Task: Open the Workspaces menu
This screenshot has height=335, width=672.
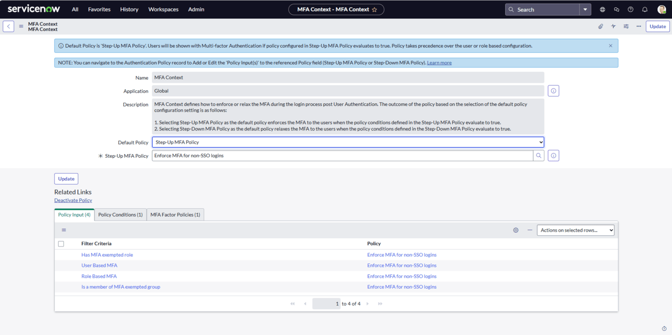Action: point(163,9)
